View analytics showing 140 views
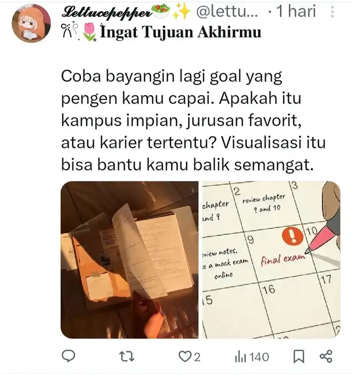The image size is (352, 374). tap(252, 357)
